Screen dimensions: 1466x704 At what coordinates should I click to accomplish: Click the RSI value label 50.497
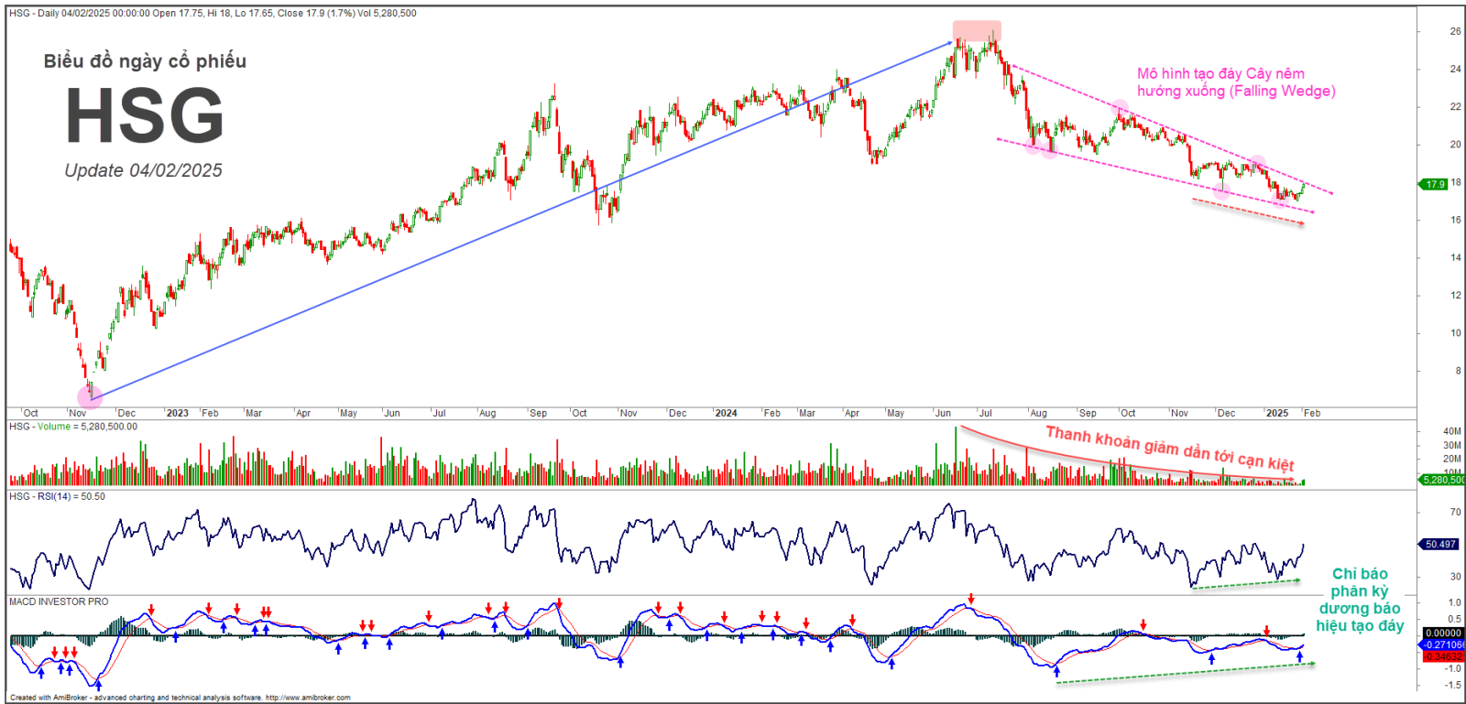1440,544
